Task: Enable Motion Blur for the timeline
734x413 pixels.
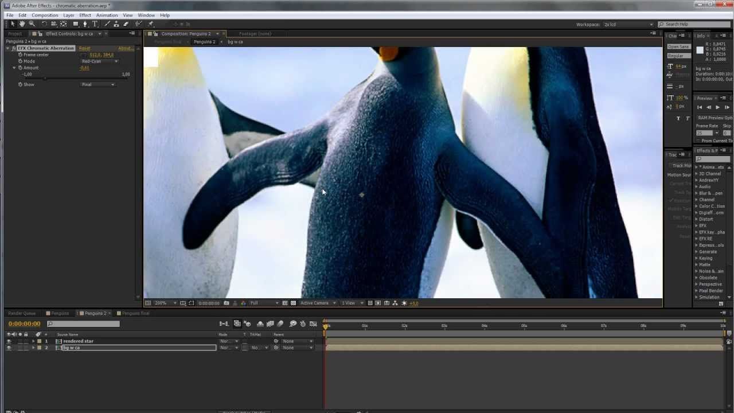Action: click(280, 324)
